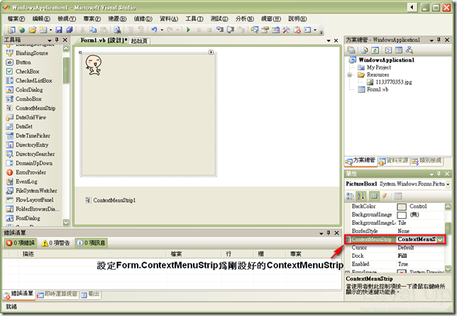Click the New Project toolbar icon
Image resolution: width=457 pixels, height=316 pixels.
pyautogui.click(x=11, y=30)
